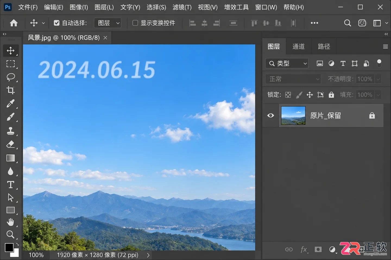Open the 正常 blend mode dropdown

pyautogui.click(x=293, y=79)
